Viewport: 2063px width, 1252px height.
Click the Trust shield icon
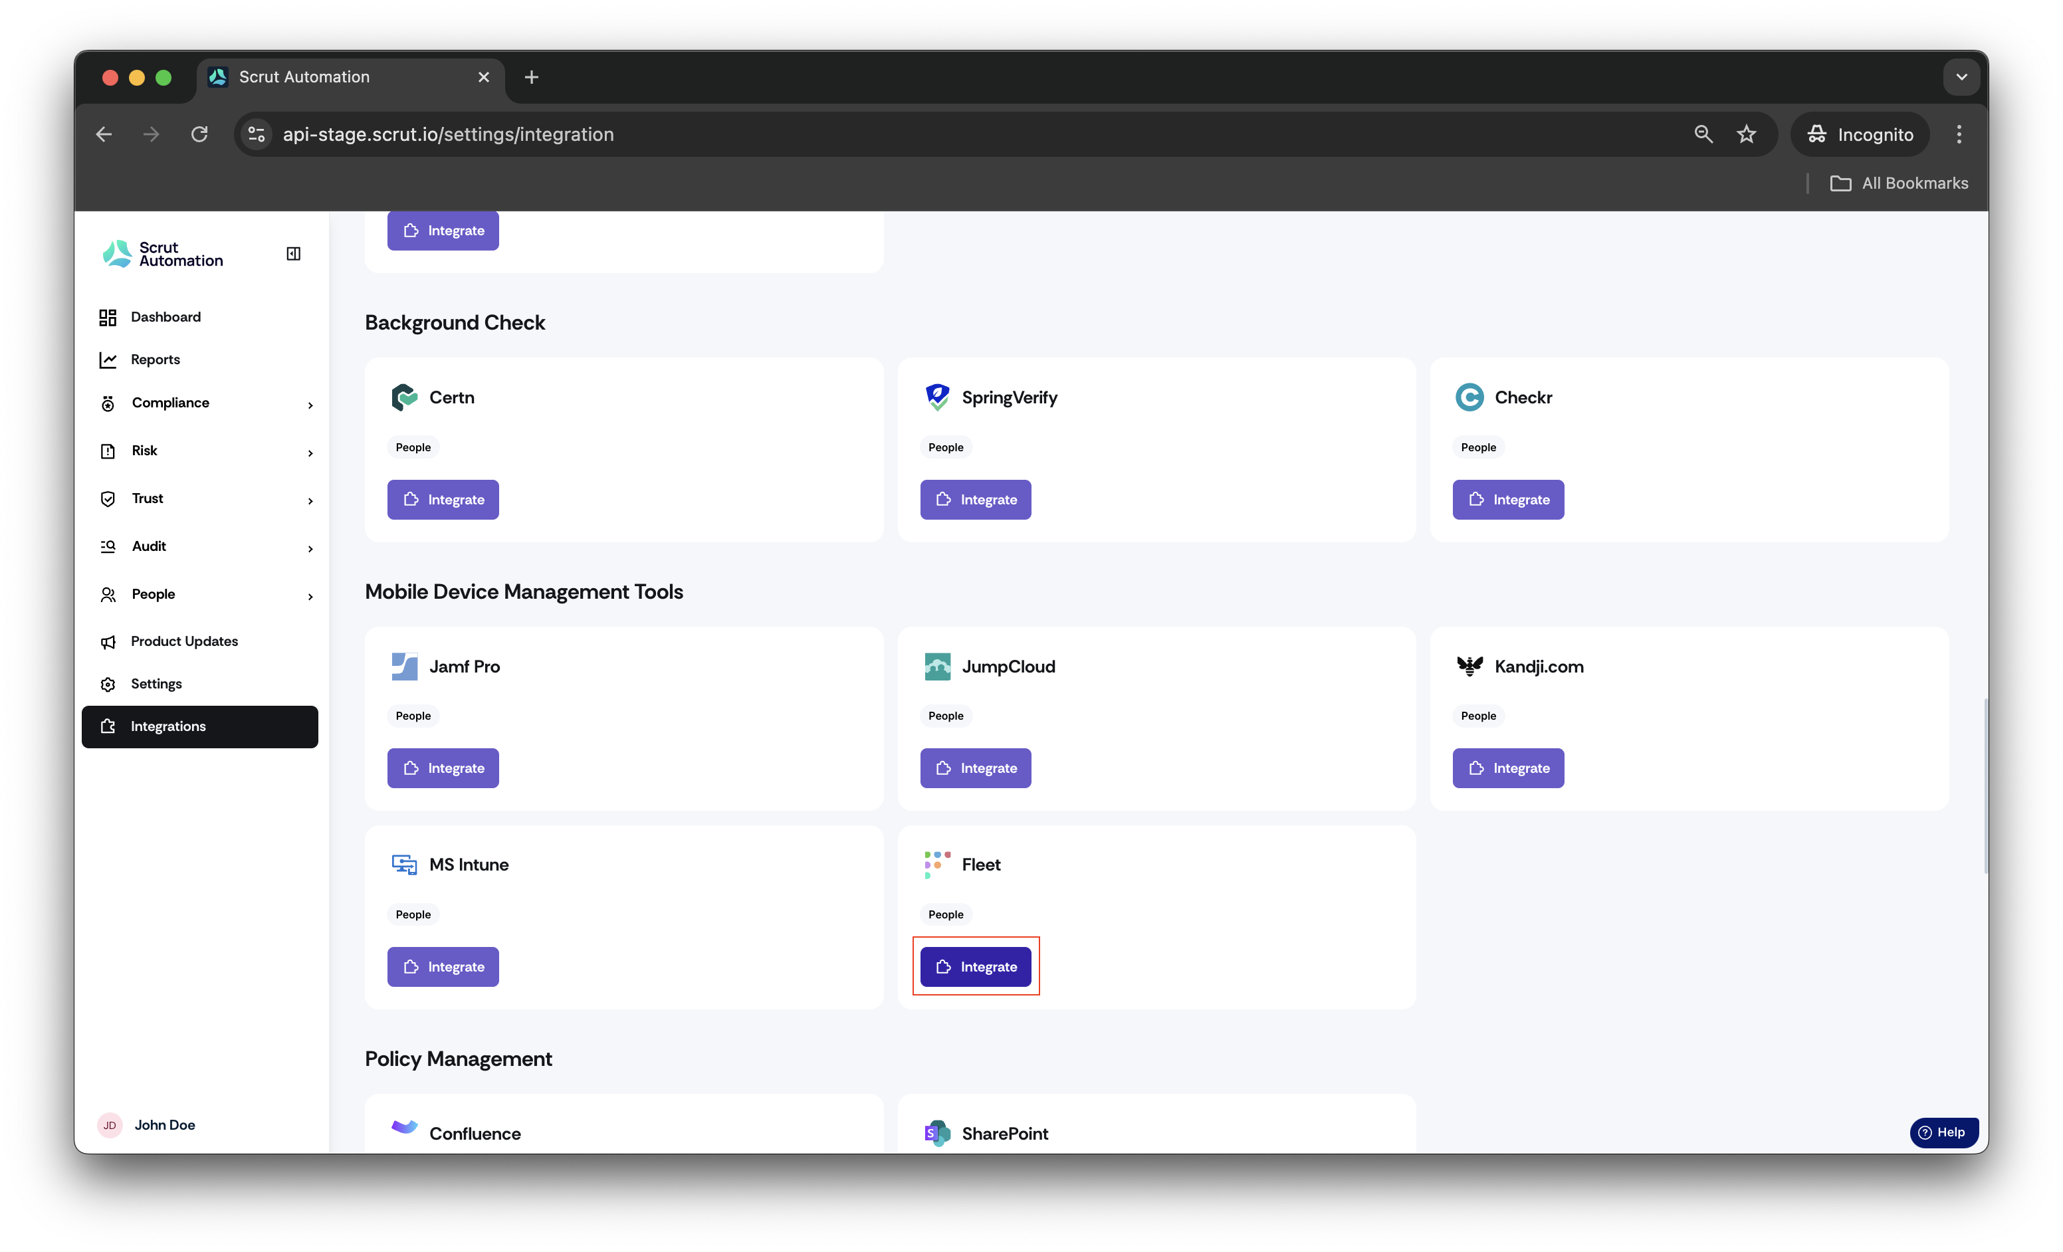(108, 499)
